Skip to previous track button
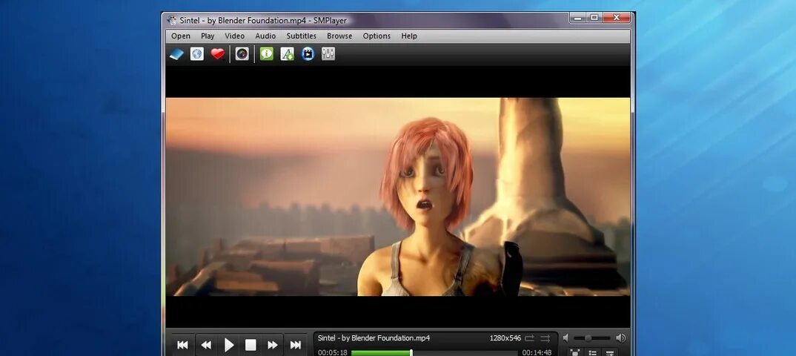The image size is (796, 356). (182, 346)
